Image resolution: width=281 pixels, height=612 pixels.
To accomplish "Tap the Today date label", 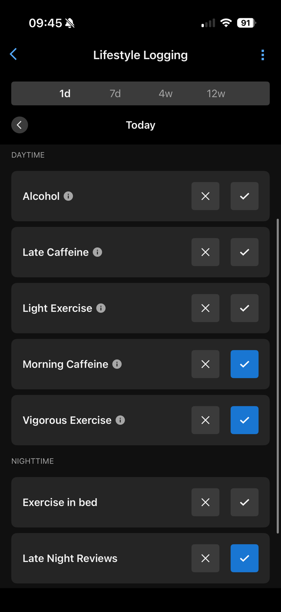I will point(140,125).
